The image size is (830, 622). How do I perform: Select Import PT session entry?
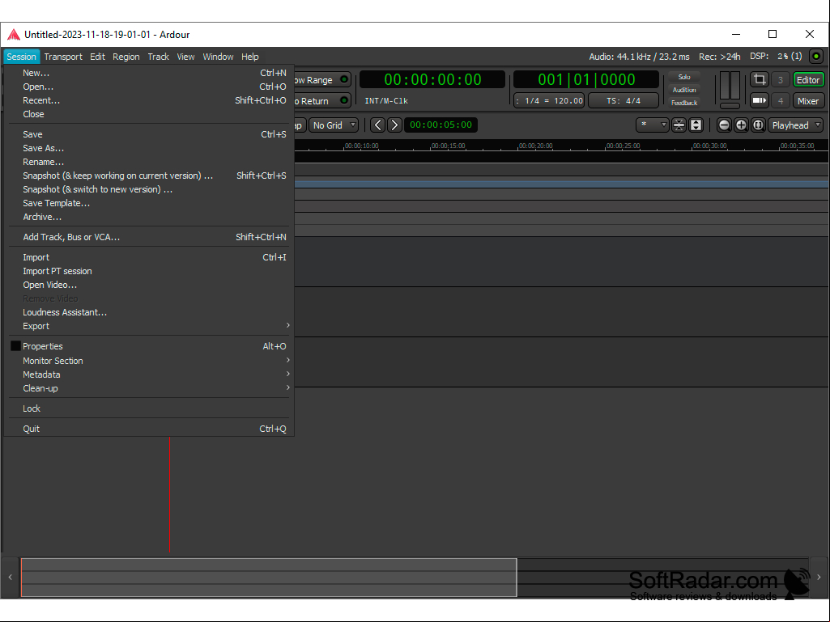click(x=149, y=271)
